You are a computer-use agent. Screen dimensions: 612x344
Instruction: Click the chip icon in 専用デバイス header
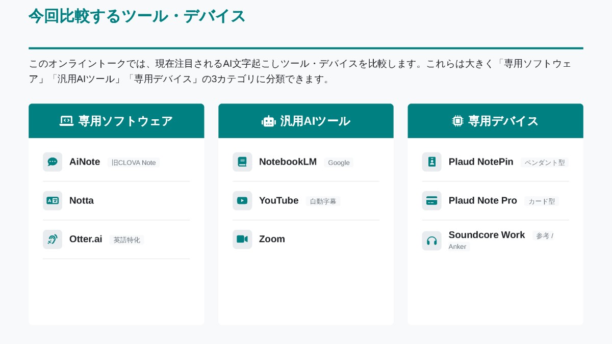[457, 121]
